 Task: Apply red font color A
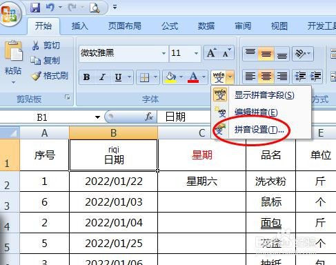193,77
